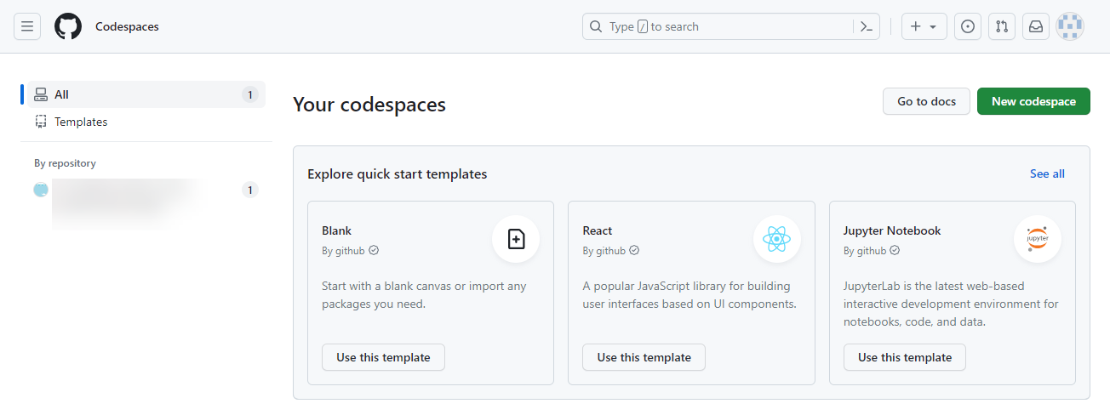Screen dimensions: 1110x415
Task: Click the Go to docs button
Action: (x=926, y=101)
